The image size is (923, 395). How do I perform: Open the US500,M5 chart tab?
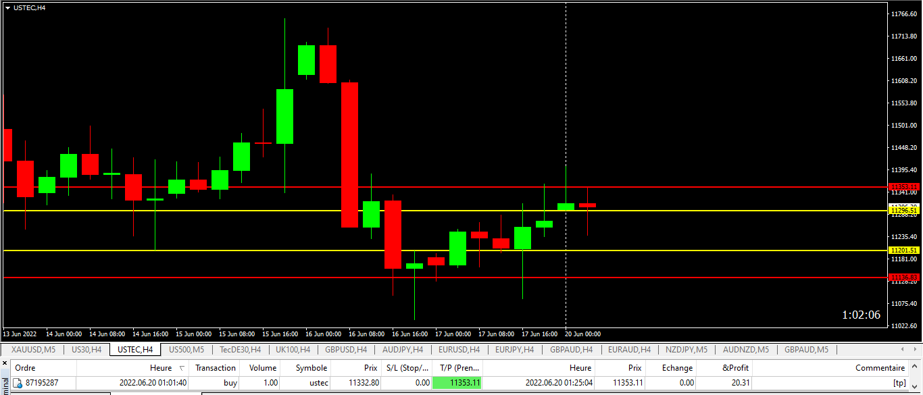pyautogui.click(x=186, y=350)
